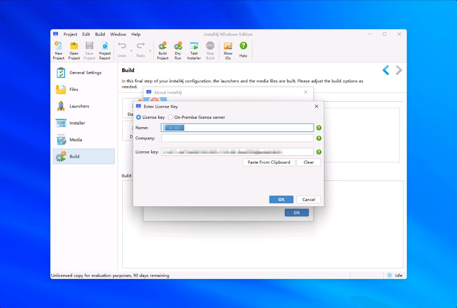Open the Files section in sidebar
This screenshot has height=308, width=457.
83,89
